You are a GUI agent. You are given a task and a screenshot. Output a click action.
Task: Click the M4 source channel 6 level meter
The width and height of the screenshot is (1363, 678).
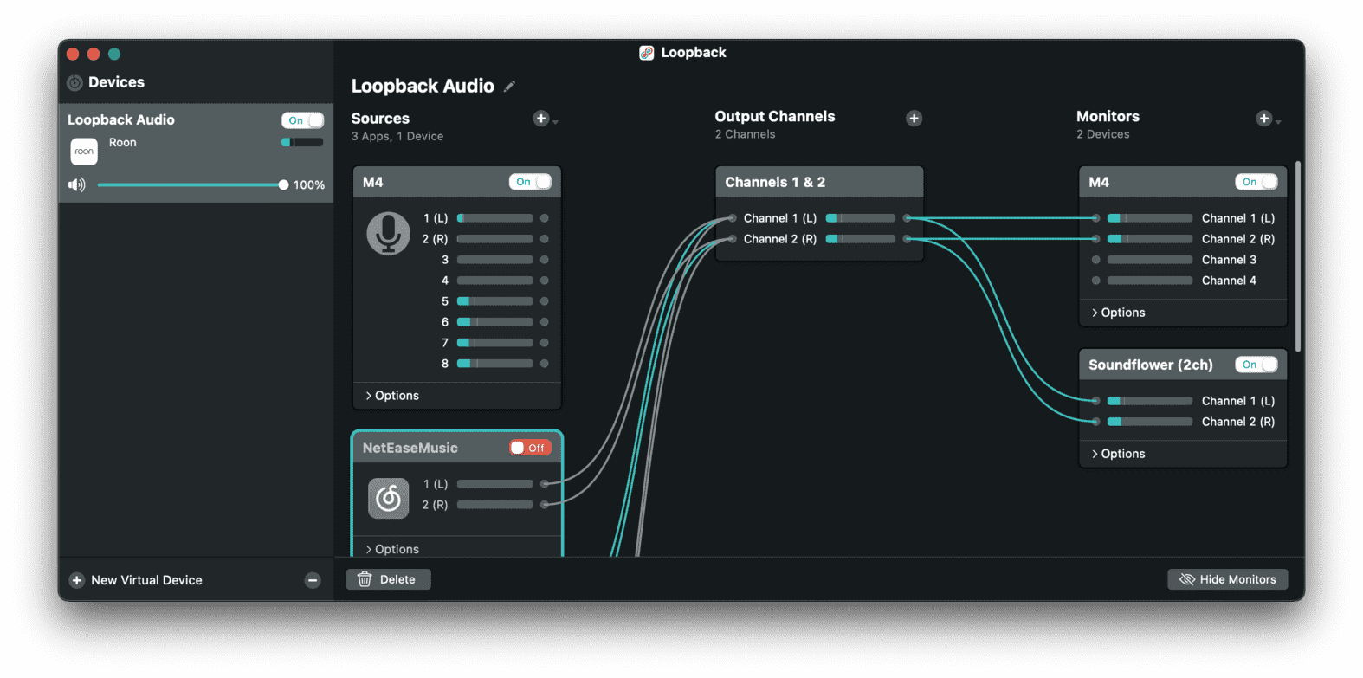click(494, 322)
